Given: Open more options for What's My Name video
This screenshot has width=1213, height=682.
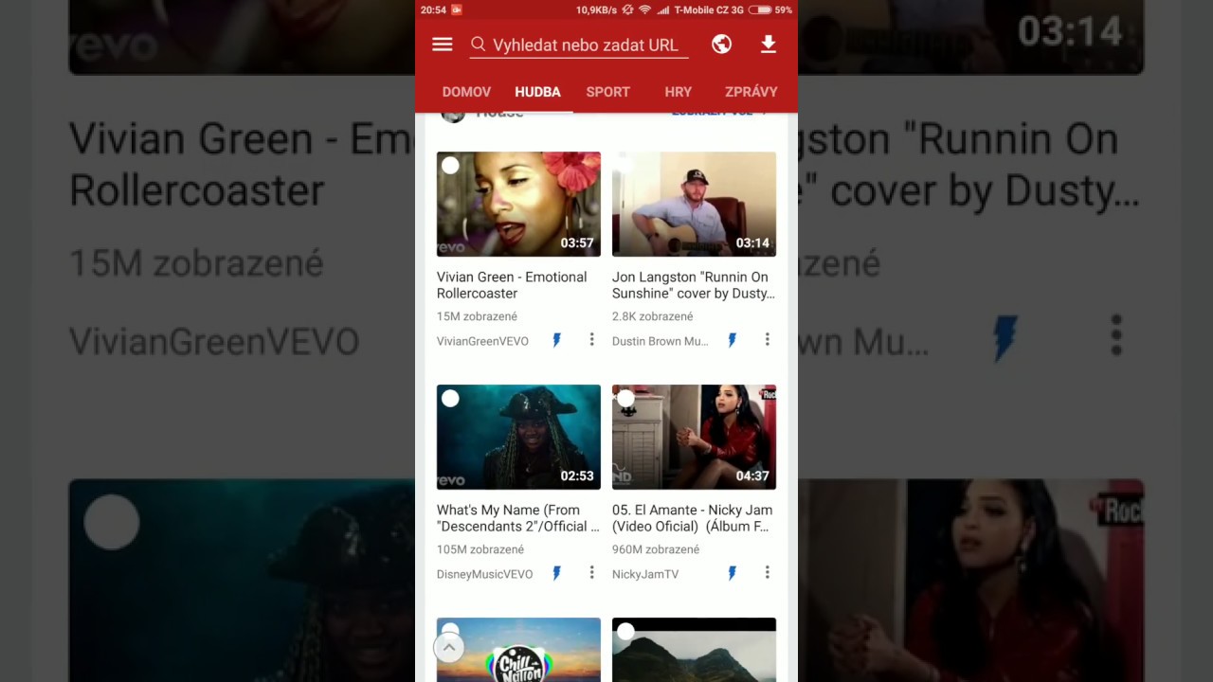Looking at the screenshot, I should tap(591, 572).
